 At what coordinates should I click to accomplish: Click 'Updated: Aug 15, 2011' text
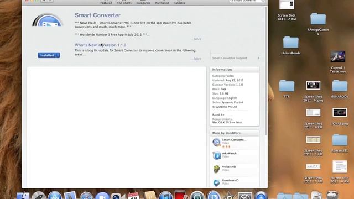tap(228, 80)
